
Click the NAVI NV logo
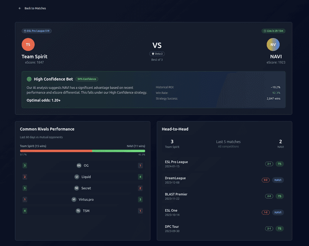coord(273,44)
